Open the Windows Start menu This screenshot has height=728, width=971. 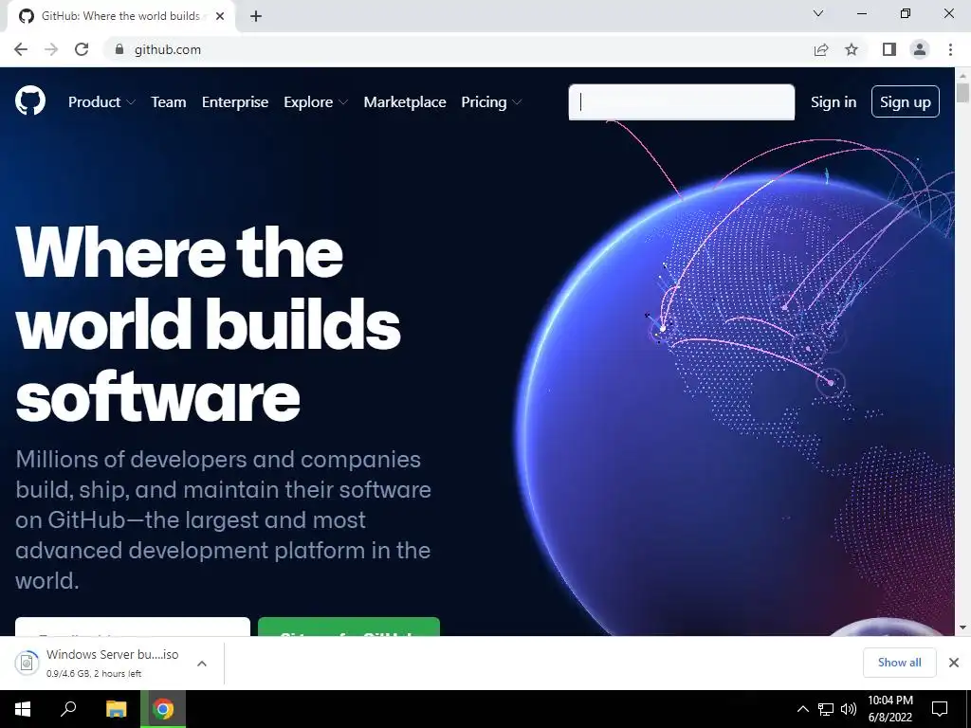click(x=23, y=709)
